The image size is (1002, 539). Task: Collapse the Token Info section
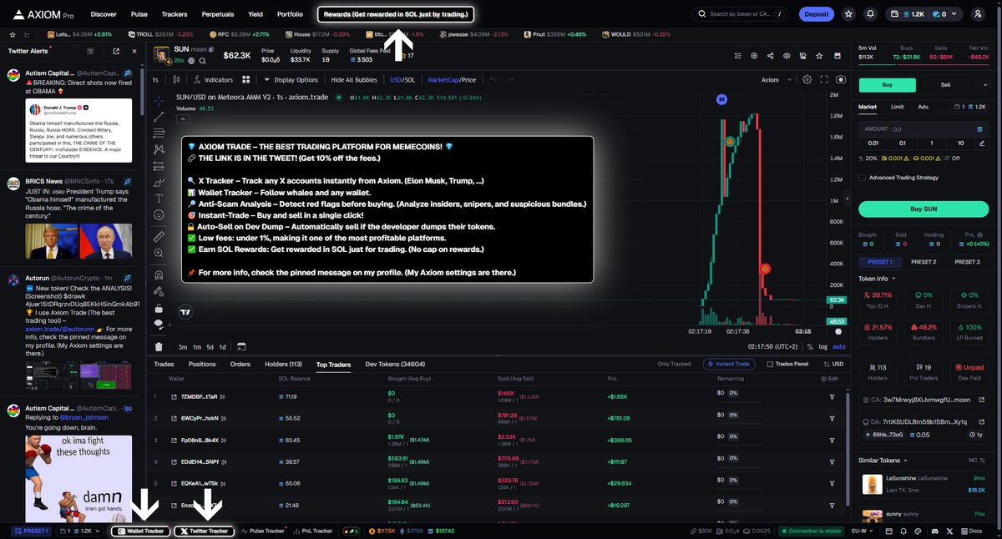(x=877, y=278)
